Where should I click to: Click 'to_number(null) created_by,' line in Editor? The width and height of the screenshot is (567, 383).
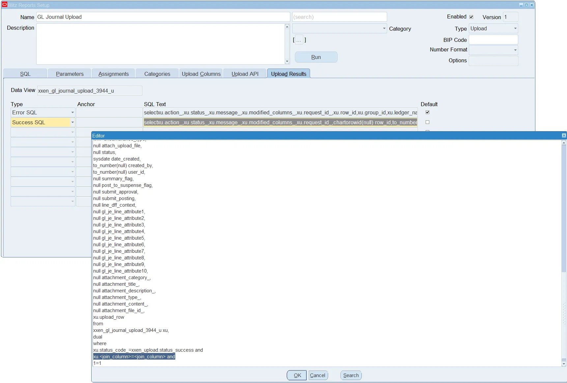[x=123, y=165]
